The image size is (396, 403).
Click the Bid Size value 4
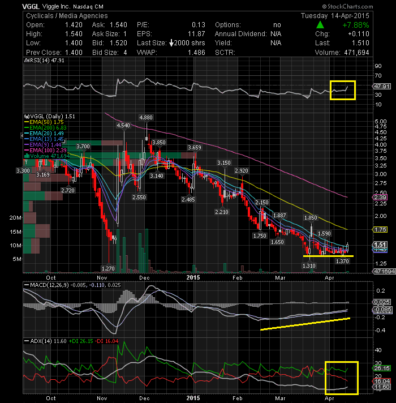126,53
